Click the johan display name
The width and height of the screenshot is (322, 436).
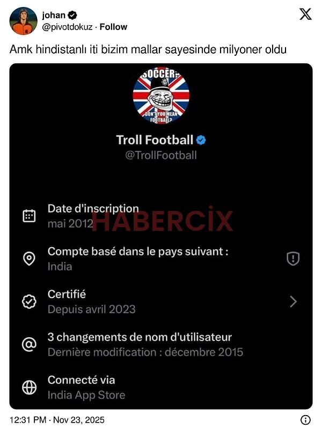click(x=53, y=16)
